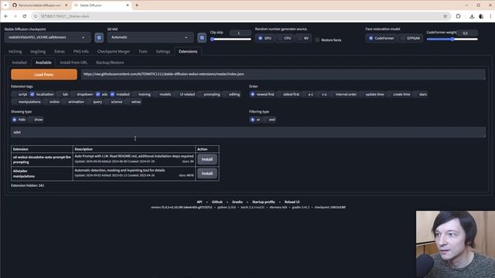This screenshot has height=278, width=495.
Task: Install the ADetailer extension
Action: [x=207, y=173]
